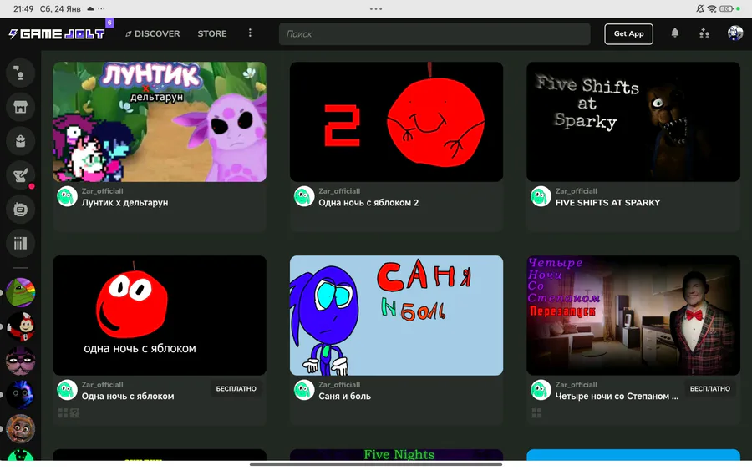This screenshot has height=470, width=752.
Task: Open the sidebar quests icon with red dot
Action: tap(20, 175)
